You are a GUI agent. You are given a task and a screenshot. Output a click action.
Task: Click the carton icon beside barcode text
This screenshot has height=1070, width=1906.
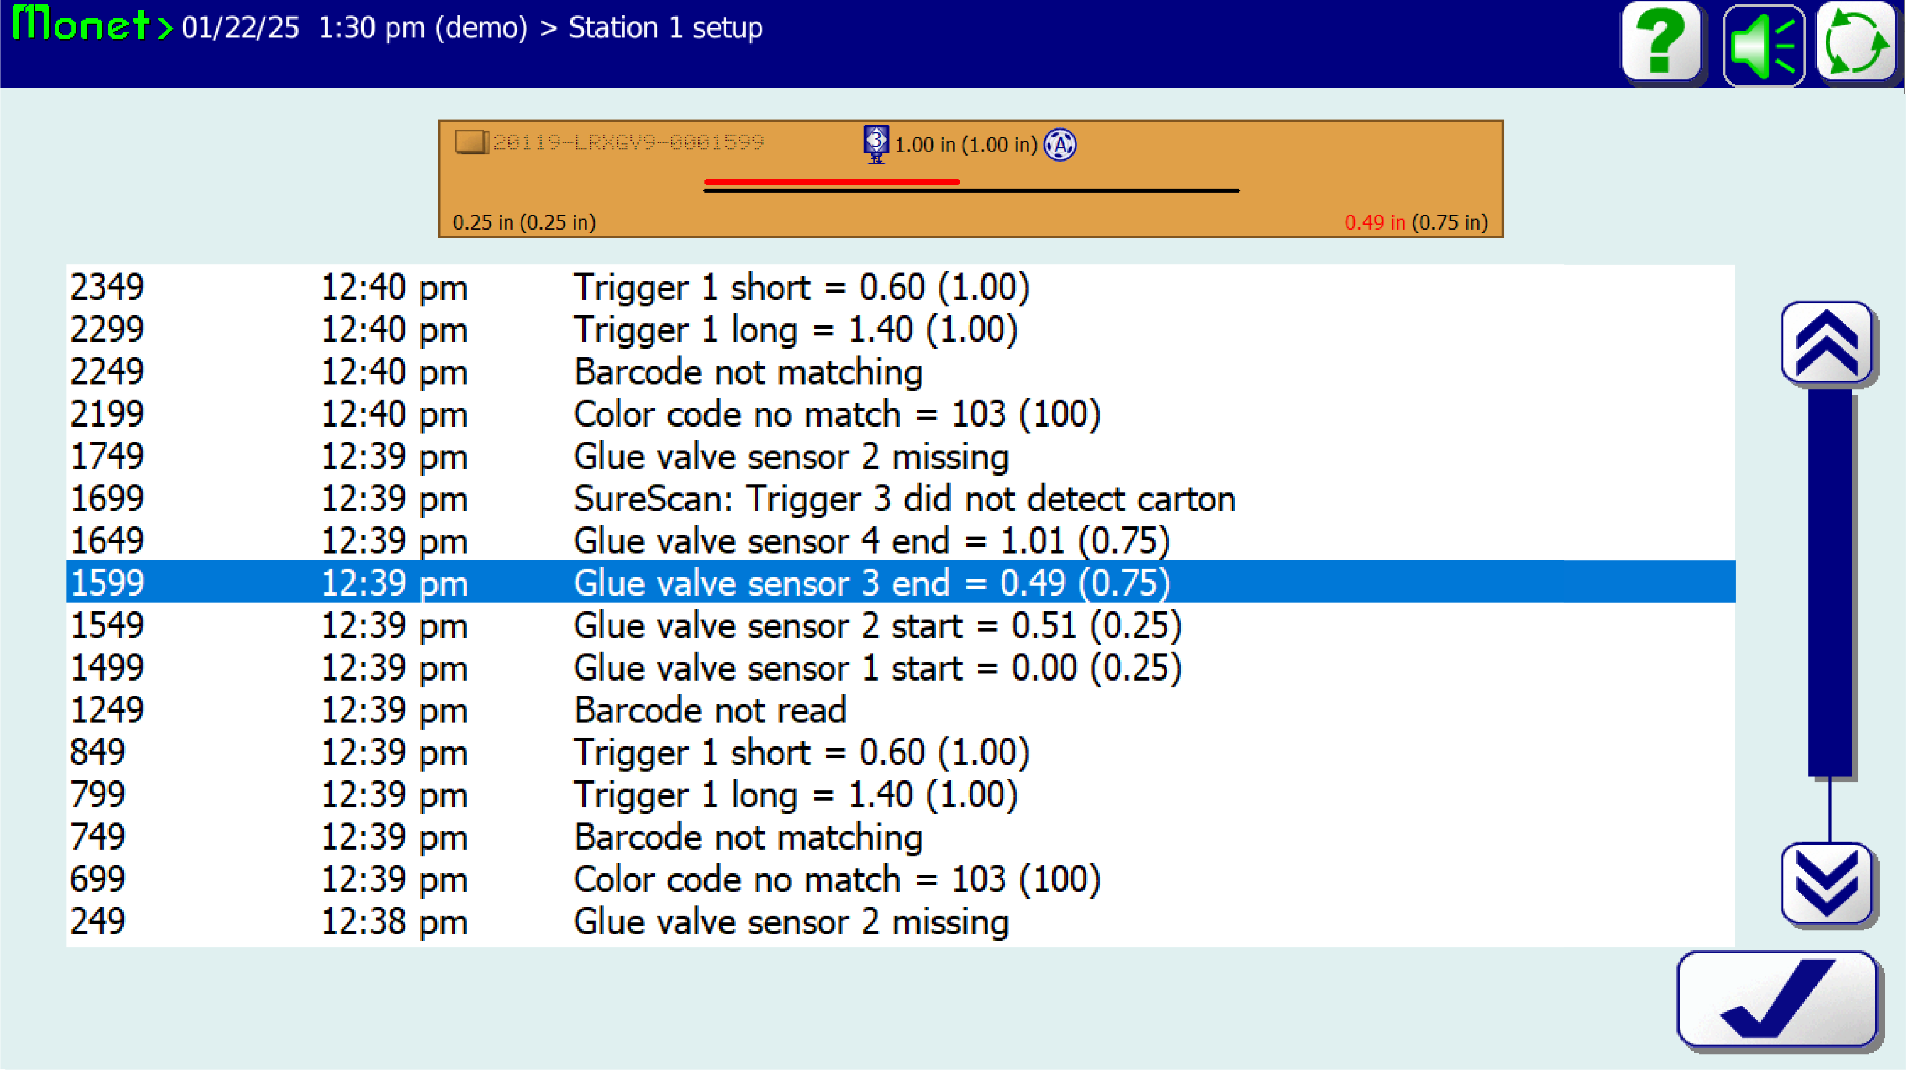click(x=471, y=141)
